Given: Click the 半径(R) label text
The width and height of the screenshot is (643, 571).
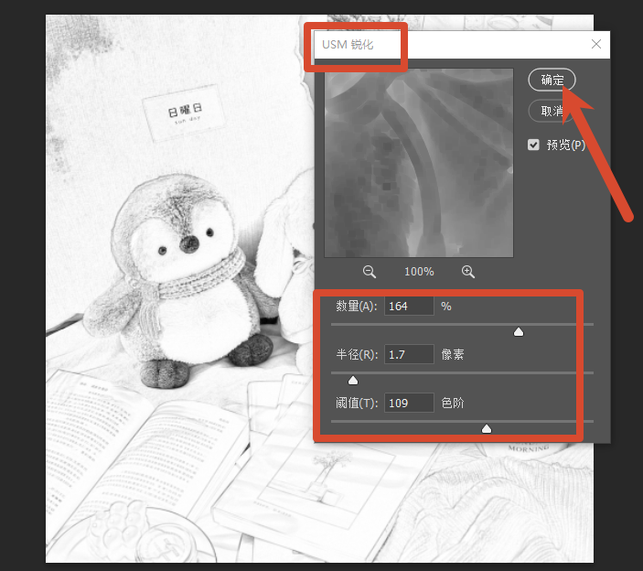Looking at the screenshot, I should 357,354.
